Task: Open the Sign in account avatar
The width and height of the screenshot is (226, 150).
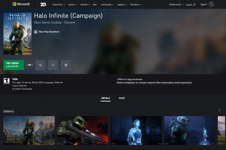Action: click(x=211, y=4)
